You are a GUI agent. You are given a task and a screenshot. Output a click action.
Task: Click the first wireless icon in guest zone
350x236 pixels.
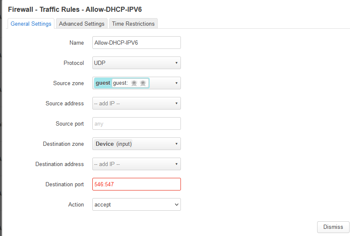(x=134, y=83)
